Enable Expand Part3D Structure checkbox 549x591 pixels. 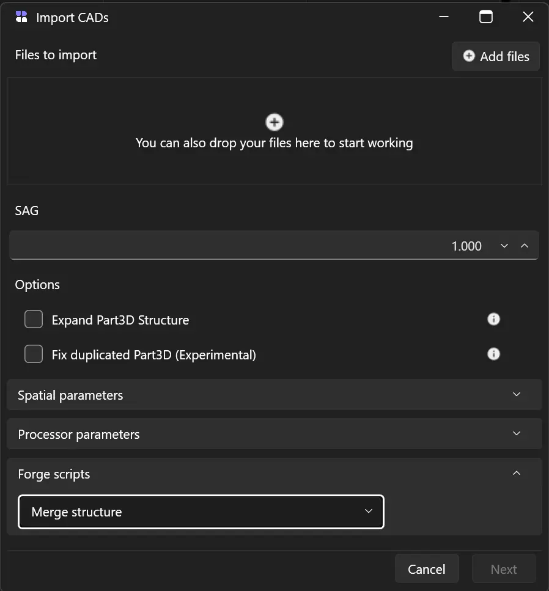[x=34, y=320]
